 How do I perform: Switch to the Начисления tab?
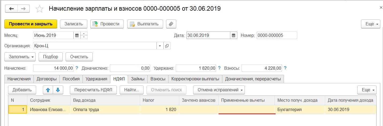[19, 79]
